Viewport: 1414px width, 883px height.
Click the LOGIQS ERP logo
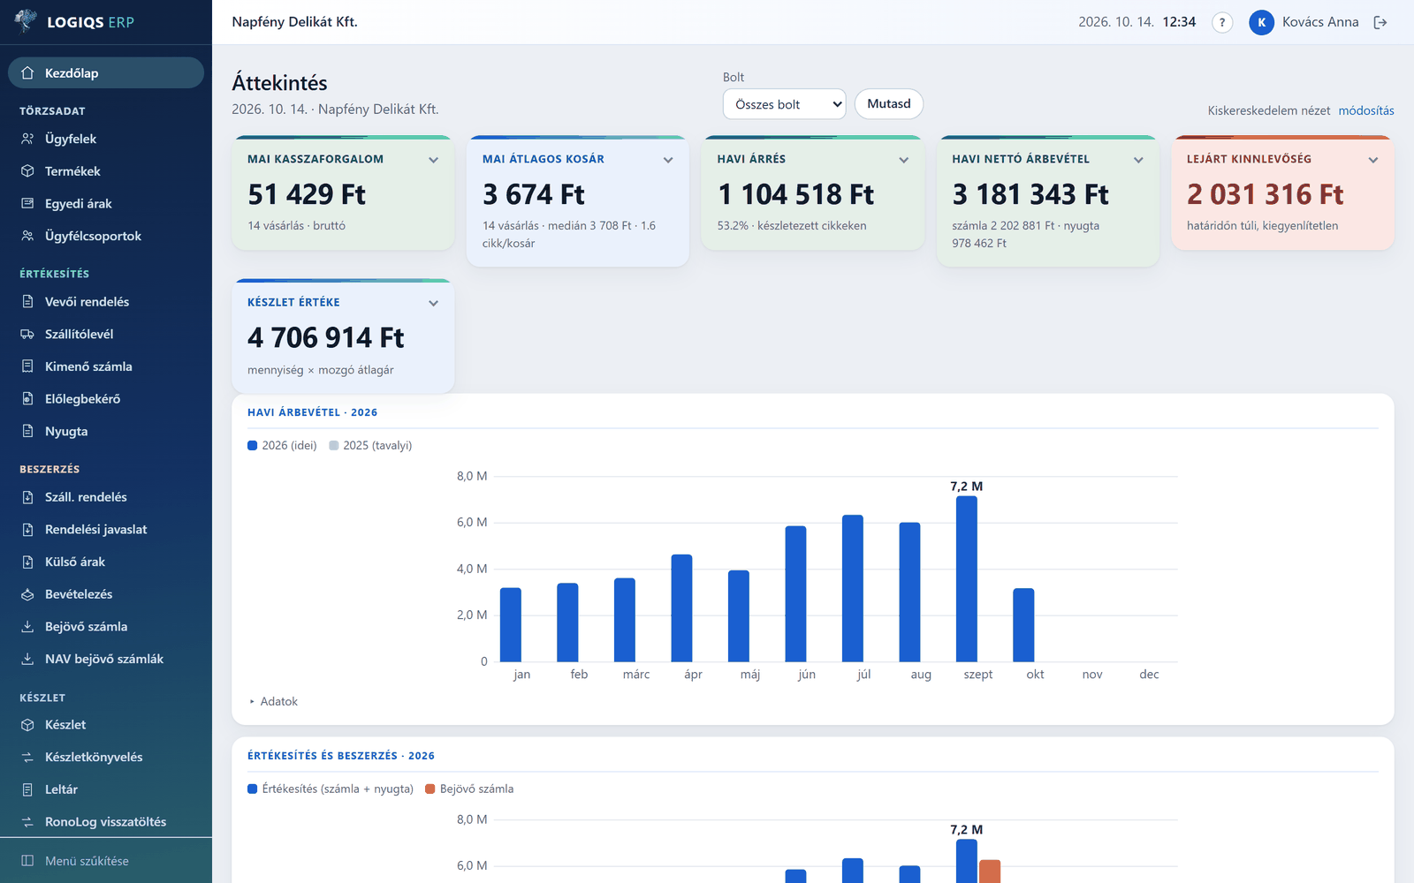tap(75, 21)
